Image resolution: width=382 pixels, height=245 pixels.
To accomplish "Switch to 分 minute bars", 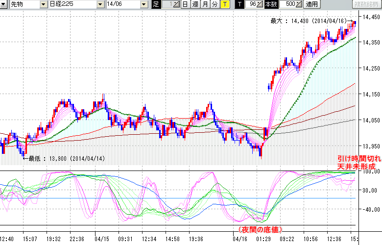I will click(215, 4).
